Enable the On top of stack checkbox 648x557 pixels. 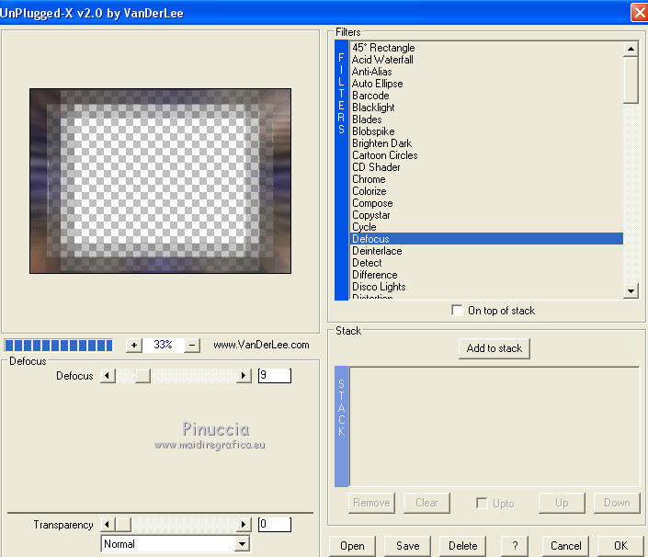coord(457,310)
